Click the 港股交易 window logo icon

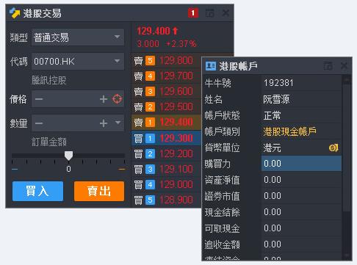(x=15, y=13)
